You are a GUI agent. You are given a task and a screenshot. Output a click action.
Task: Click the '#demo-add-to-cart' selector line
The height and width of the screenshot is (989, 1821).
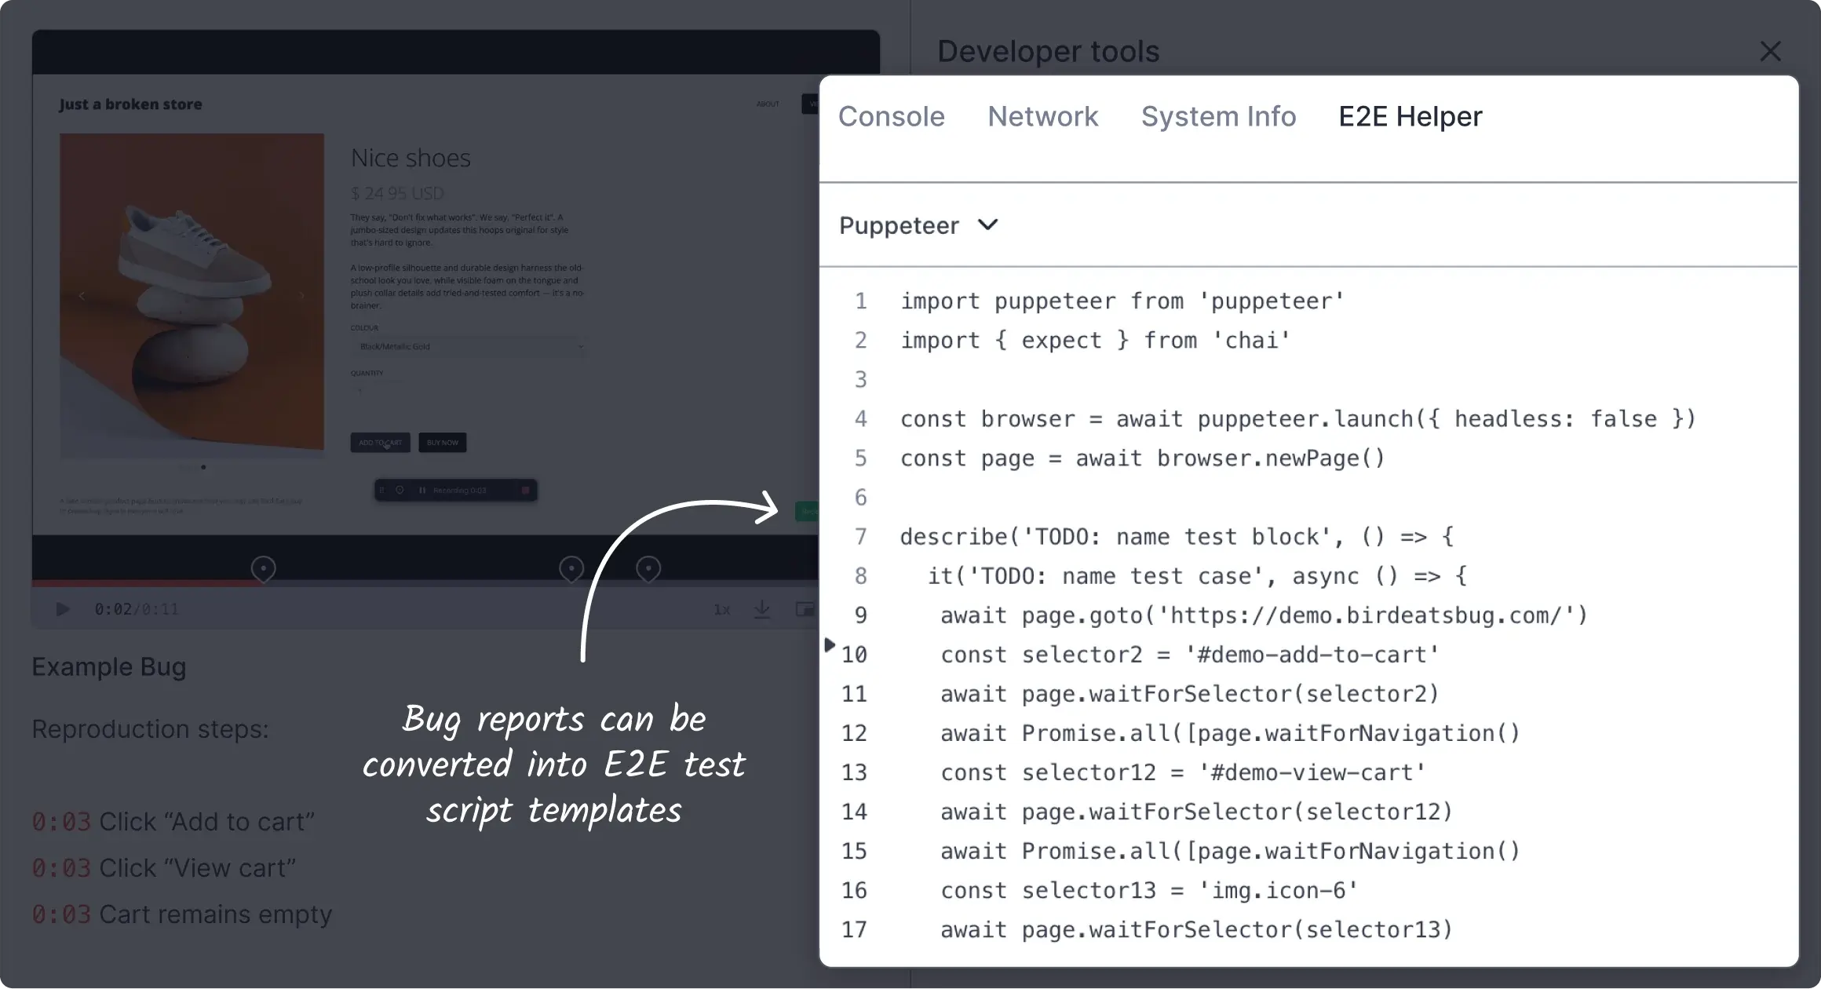[1190, 655]
